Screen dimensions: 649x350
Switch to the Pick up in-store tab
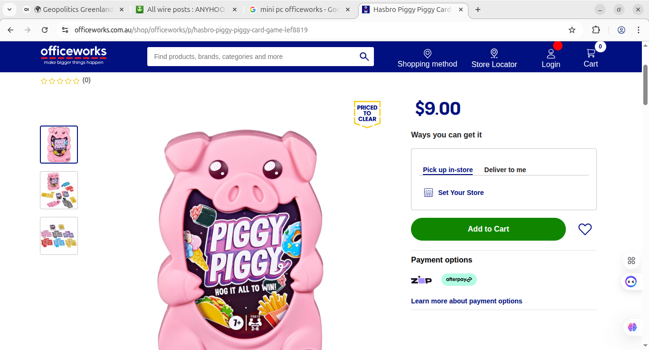(x=448, y=170)
